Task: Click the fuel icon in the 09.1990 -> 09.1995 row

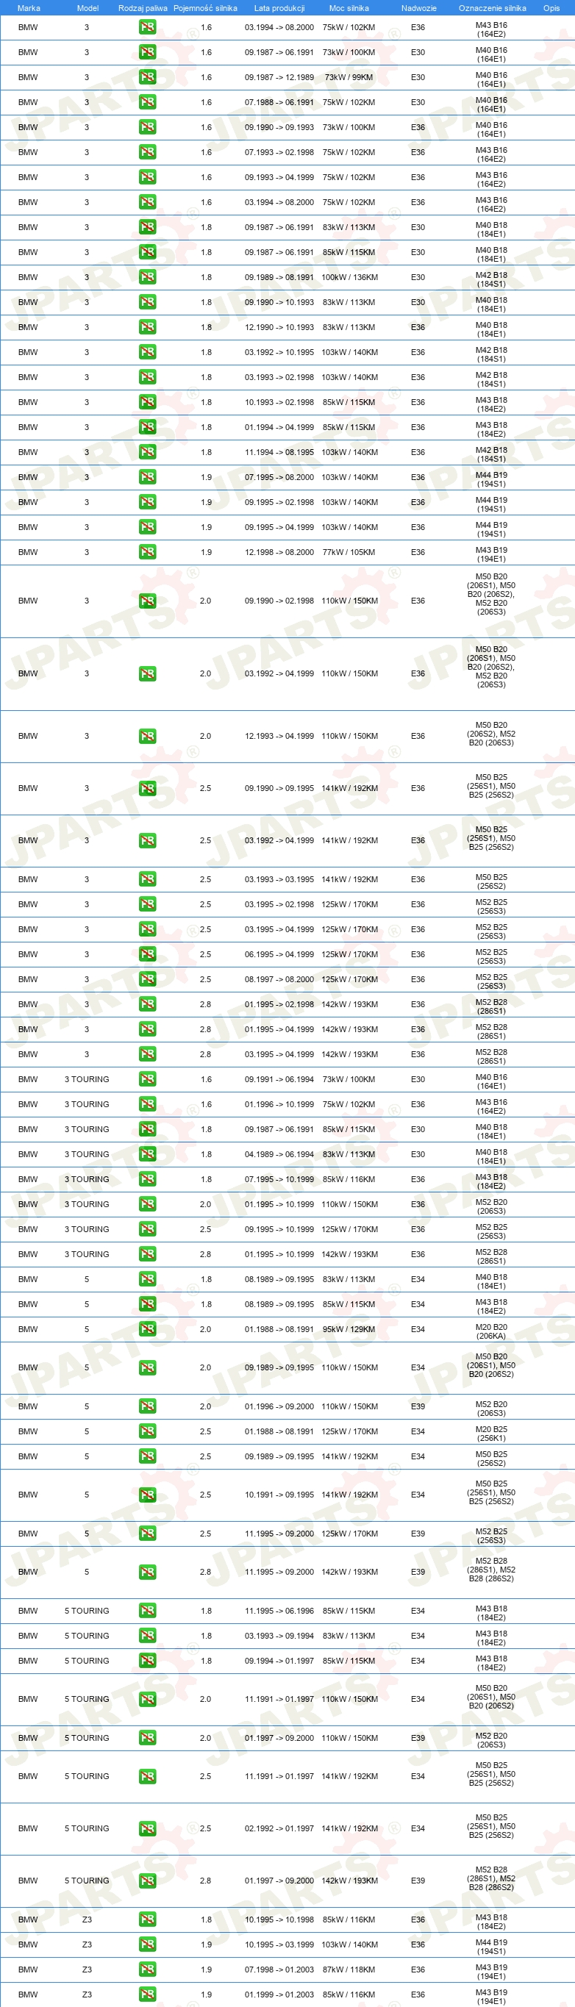Action: pyautogui.click(x=147, y=788)
